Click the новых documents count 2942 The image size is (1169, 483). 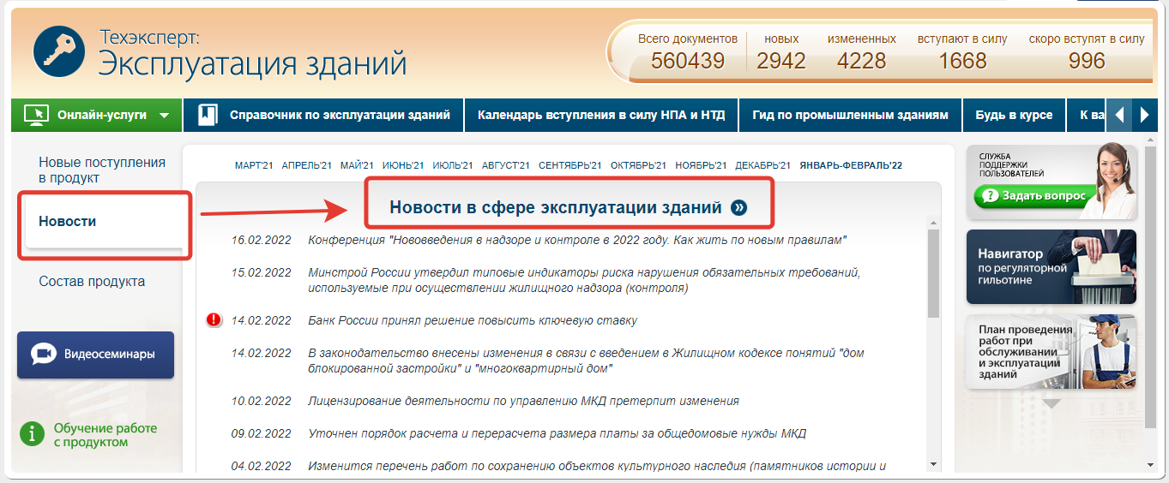(x=781, y=51)
